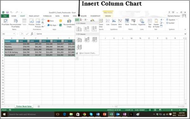The width and height of the screenshot is (190, 119).
Task: Insert a Power View report
Action: click(101, 23)
